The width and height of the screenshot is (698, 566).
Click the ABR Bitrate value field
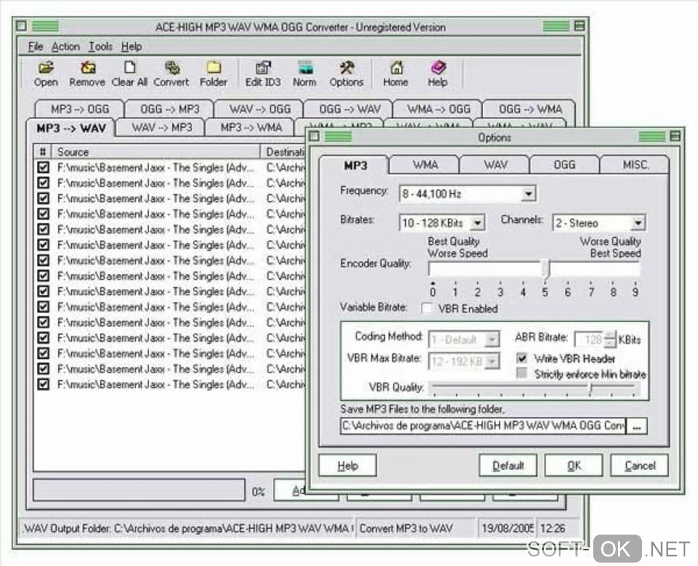(x=591, y=340)
